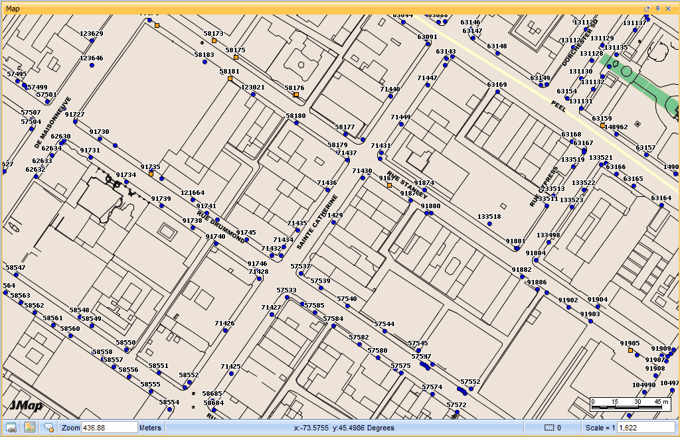
Task: Click the print layout icon in the status bar
Action: coord(11,428)
